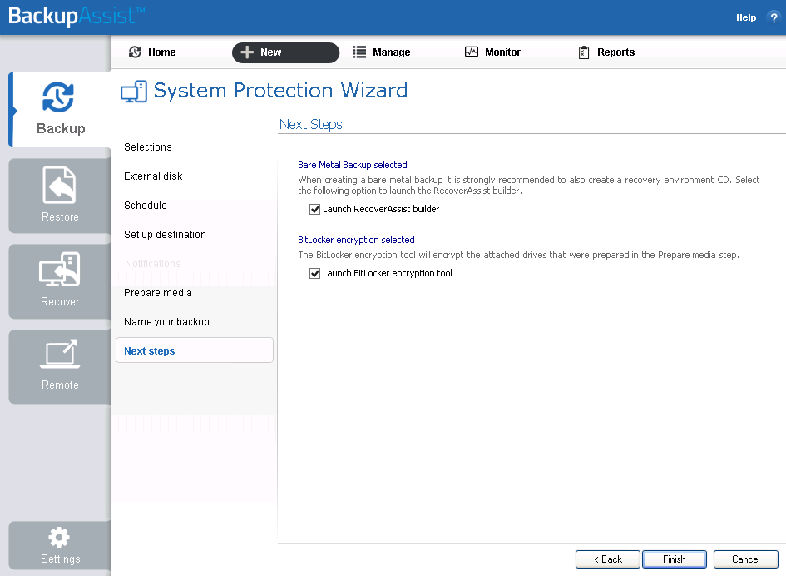Go to Name your backup step
The height and width of the screenshot is (576, 786).
(167, 321)
